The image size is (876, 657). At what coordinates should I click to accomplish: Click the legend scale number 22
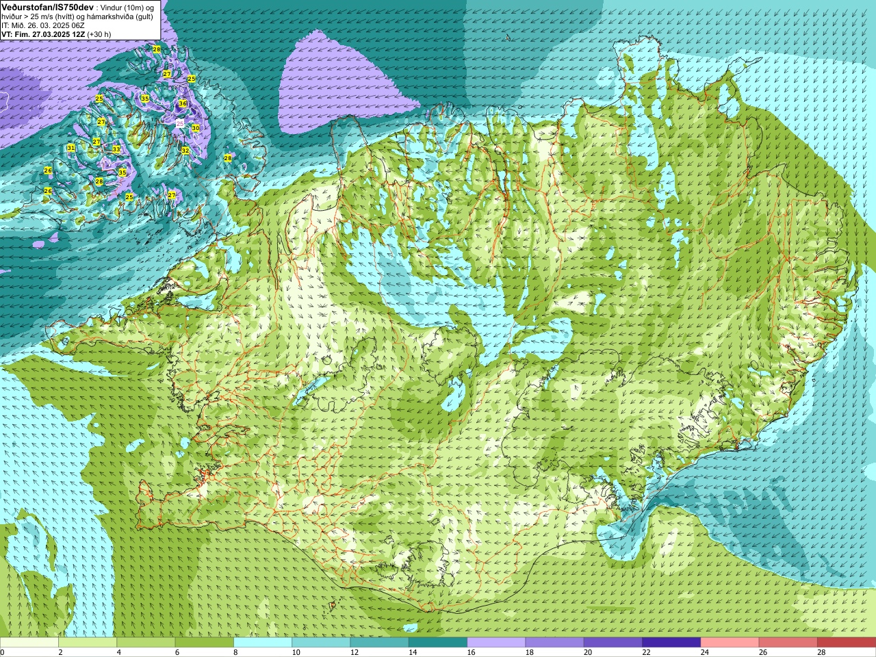(x=646, y=652)
